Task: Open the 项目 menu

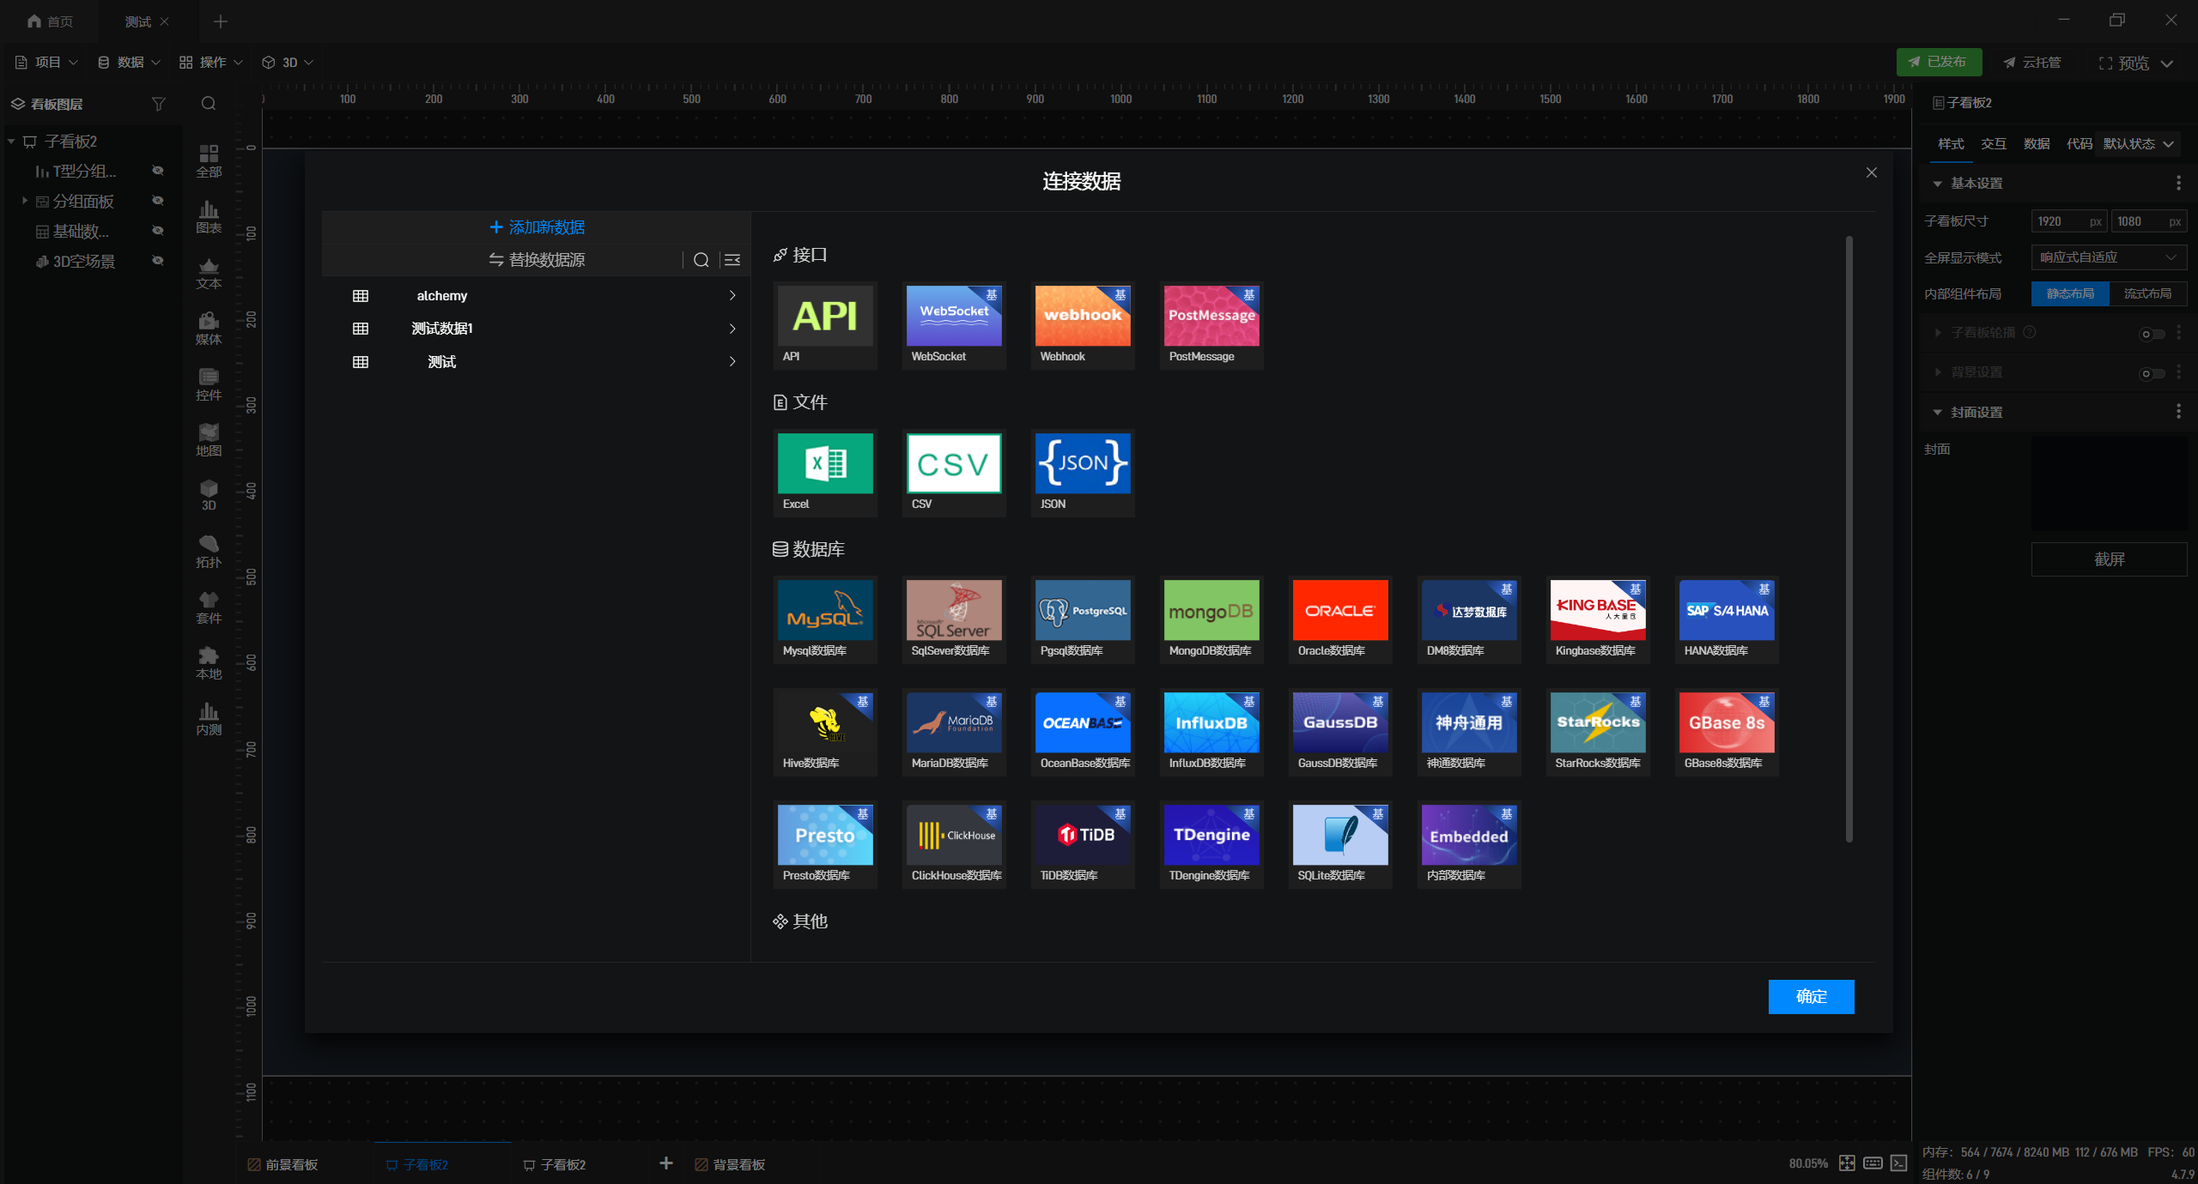Action: 46,63
